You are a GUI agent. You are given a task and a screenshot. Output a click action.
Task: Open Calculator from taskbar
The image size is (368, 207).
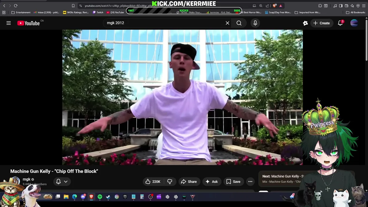142,197
